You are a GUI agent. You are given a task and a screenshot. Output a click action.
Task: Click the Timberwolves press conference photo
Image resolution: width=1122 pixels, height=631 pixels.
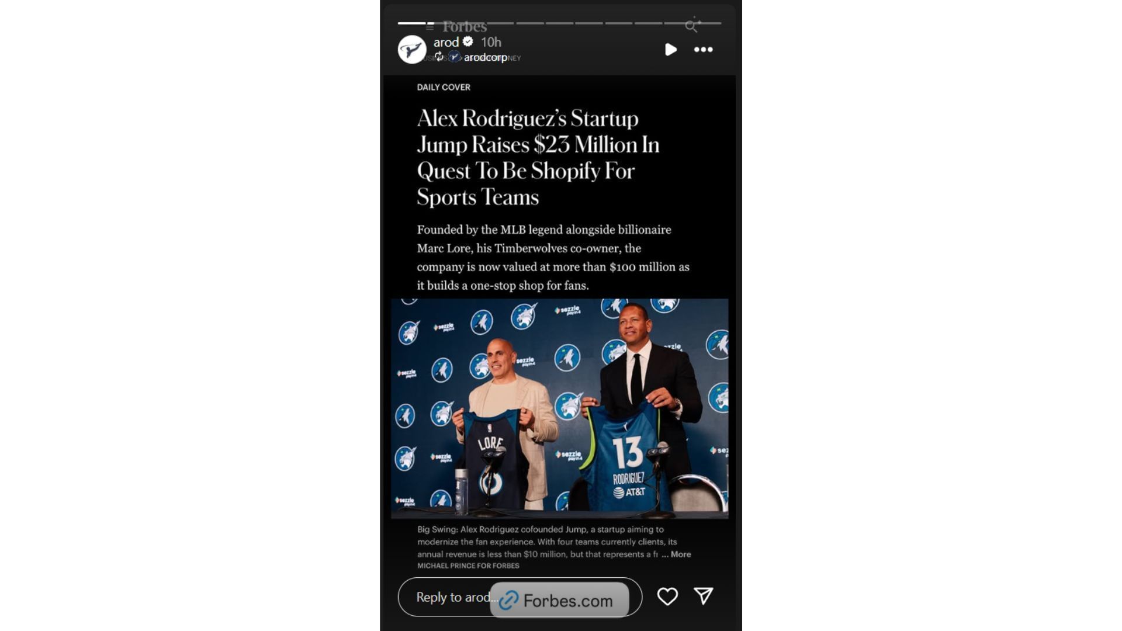[559, 408]
